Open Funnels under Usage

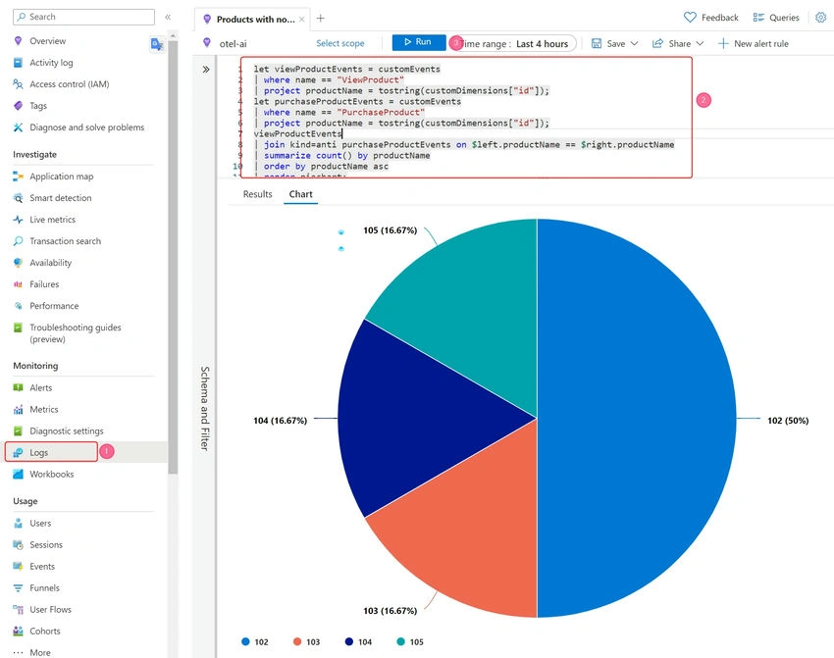44,588
